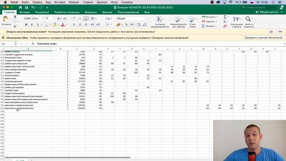This screenshot has height=161, width=286.
Task: Click the Cut scissors icon
Action: pyautogui.click(x=15, y=17)
